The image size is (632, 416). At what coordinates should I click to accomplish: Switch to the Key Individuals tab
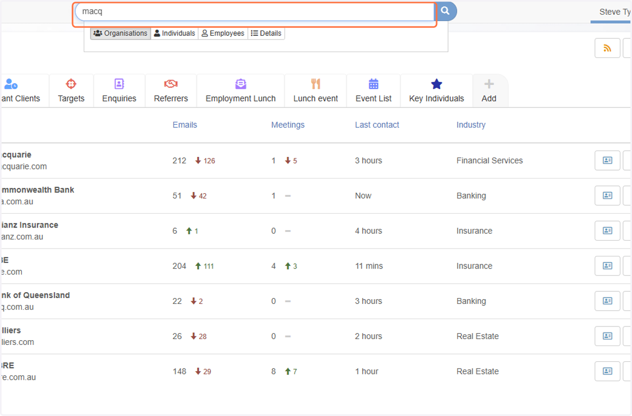pyautogui.click(x=437, y=91)
